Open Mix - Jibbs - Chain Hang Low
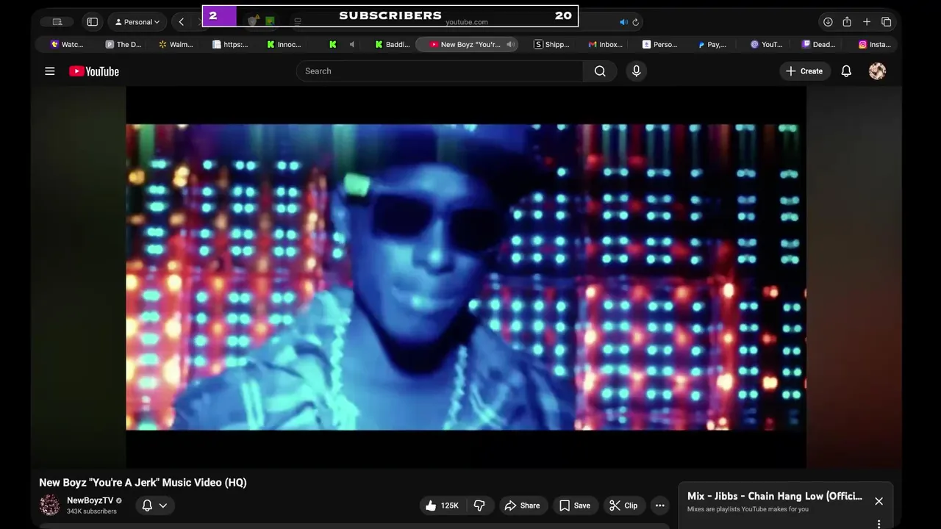The image size is (941, 529). point(775,496)
